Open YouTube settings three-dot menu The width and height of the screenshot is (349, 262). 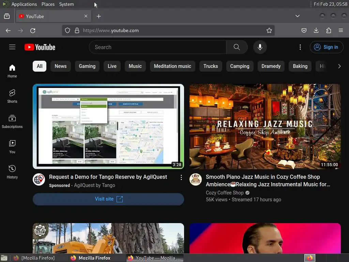tap(300, 47)
